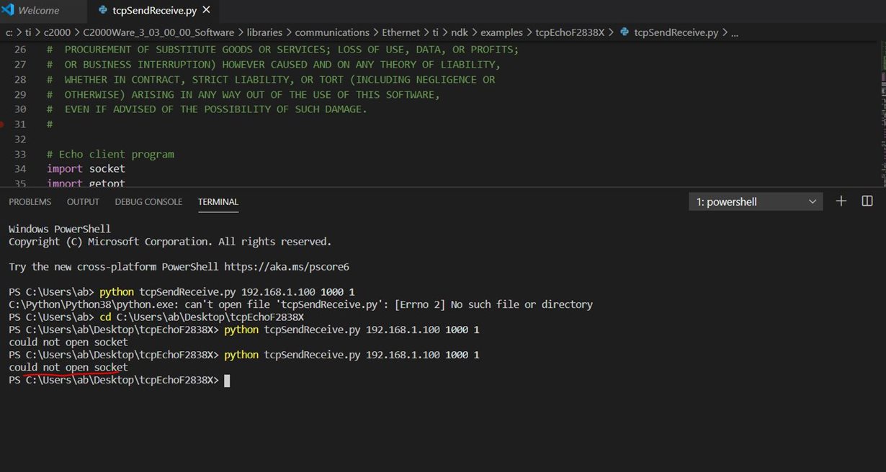The width and height of the screenshot is (886, 472).
Task: Open the https://aka.ms/pscore6 link
Action: (286, 267)
